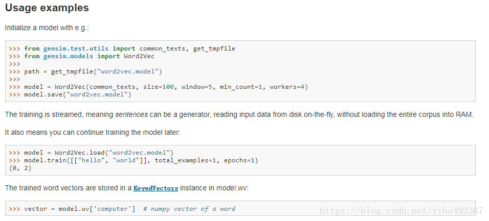
Task: Click the 'Initialize a model with e.g.' text
Action: click(x=47, y=28)
